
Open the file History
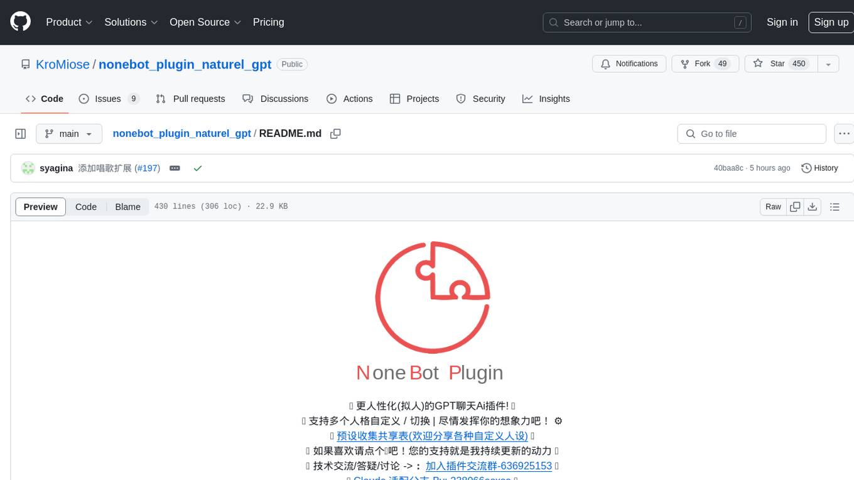pyautogui.click(x=819, y=168)
